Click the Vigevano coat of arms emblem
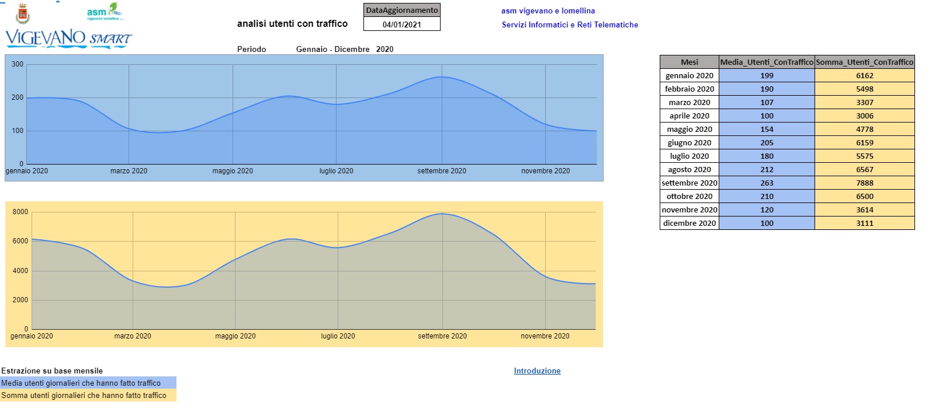 click(23, 13)
